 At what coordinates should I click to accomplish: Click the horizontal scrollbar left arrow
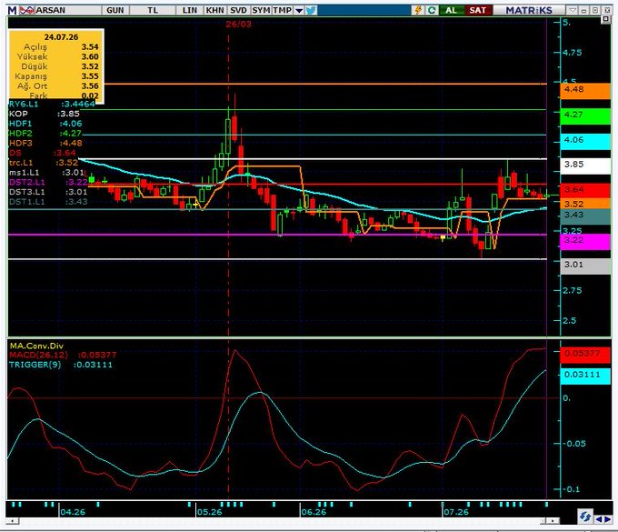click(x=12, y=521)
